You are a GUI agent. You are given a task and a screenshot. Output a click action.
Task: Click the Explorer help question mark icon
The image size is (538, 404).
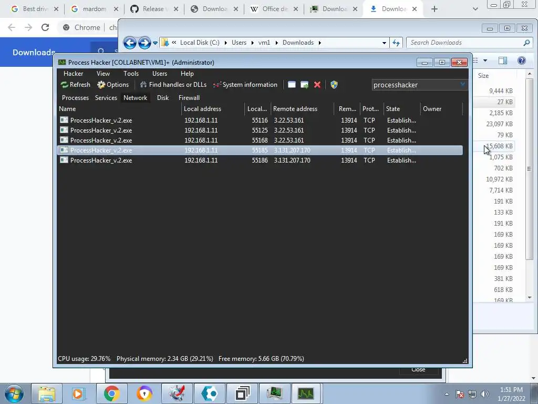[522, 61]
